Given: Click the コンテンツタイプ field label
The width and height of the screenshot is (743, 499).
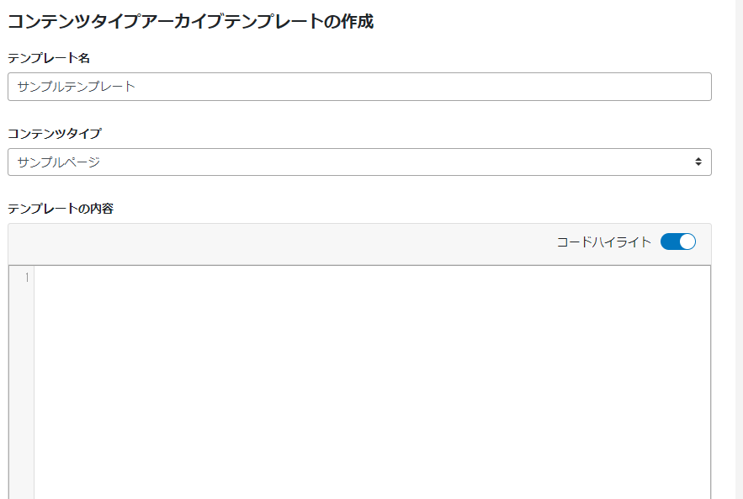Looking at the screenshot, I should tap(55, 134).
